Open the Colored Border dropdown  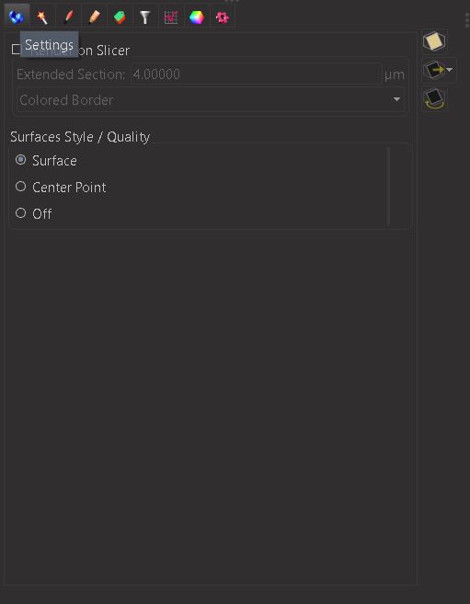click(x=211, y=100)
